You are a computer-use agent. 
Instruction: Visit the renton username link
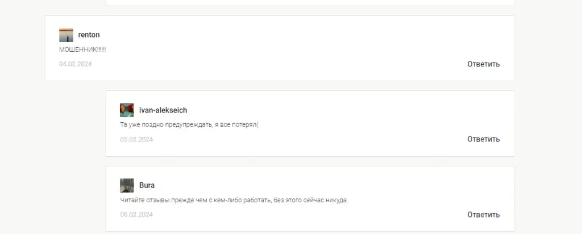coord(89,35)
